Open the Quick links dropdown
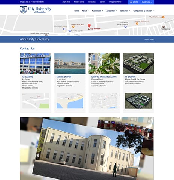The width and height of the screenshot is (174, 180). [147, 2]
